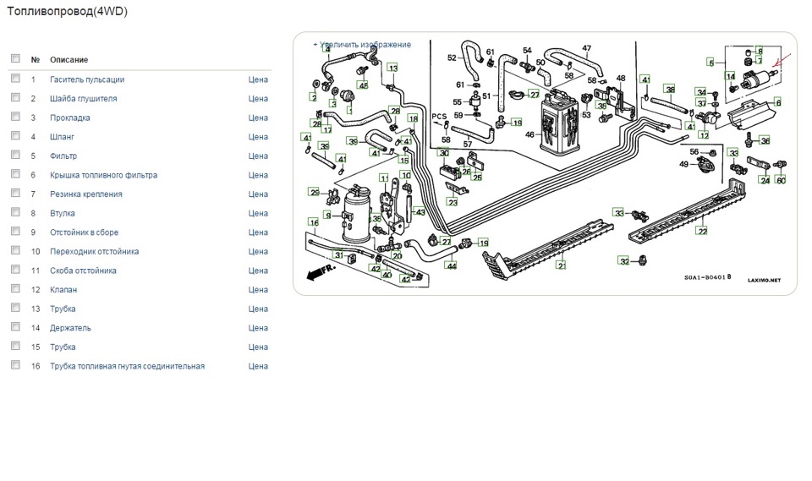Select callout 11 on the diagram
Screen dimensions: 812x481
click(x=384, y=178)
